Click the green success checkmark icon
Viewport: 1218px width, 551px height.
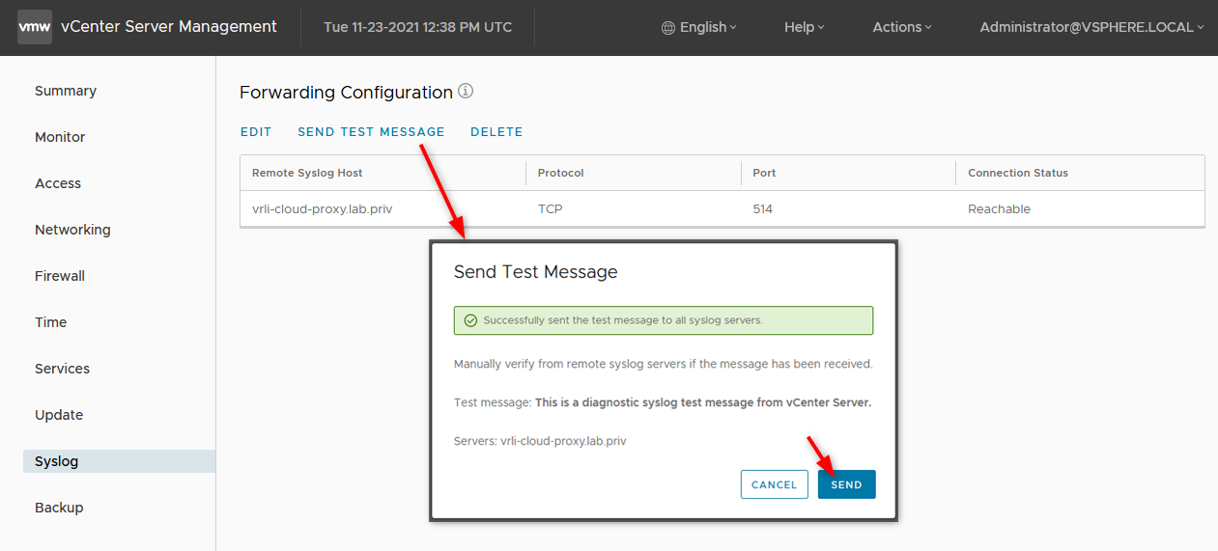coord(470,320)
